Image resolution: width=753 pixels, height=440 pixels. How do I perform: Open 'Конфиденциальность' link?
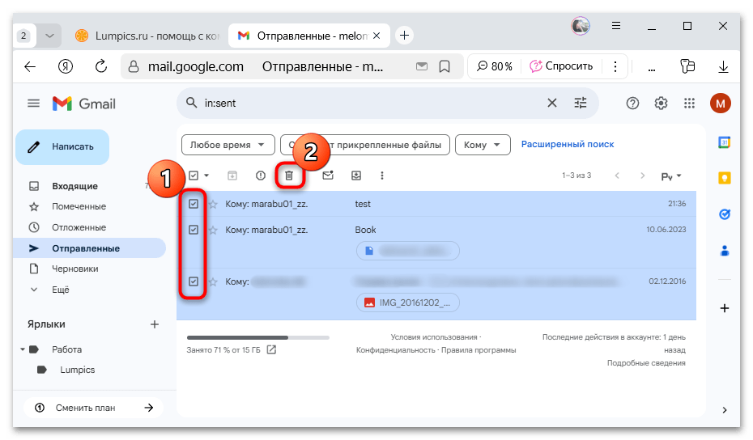coord(395,350)
